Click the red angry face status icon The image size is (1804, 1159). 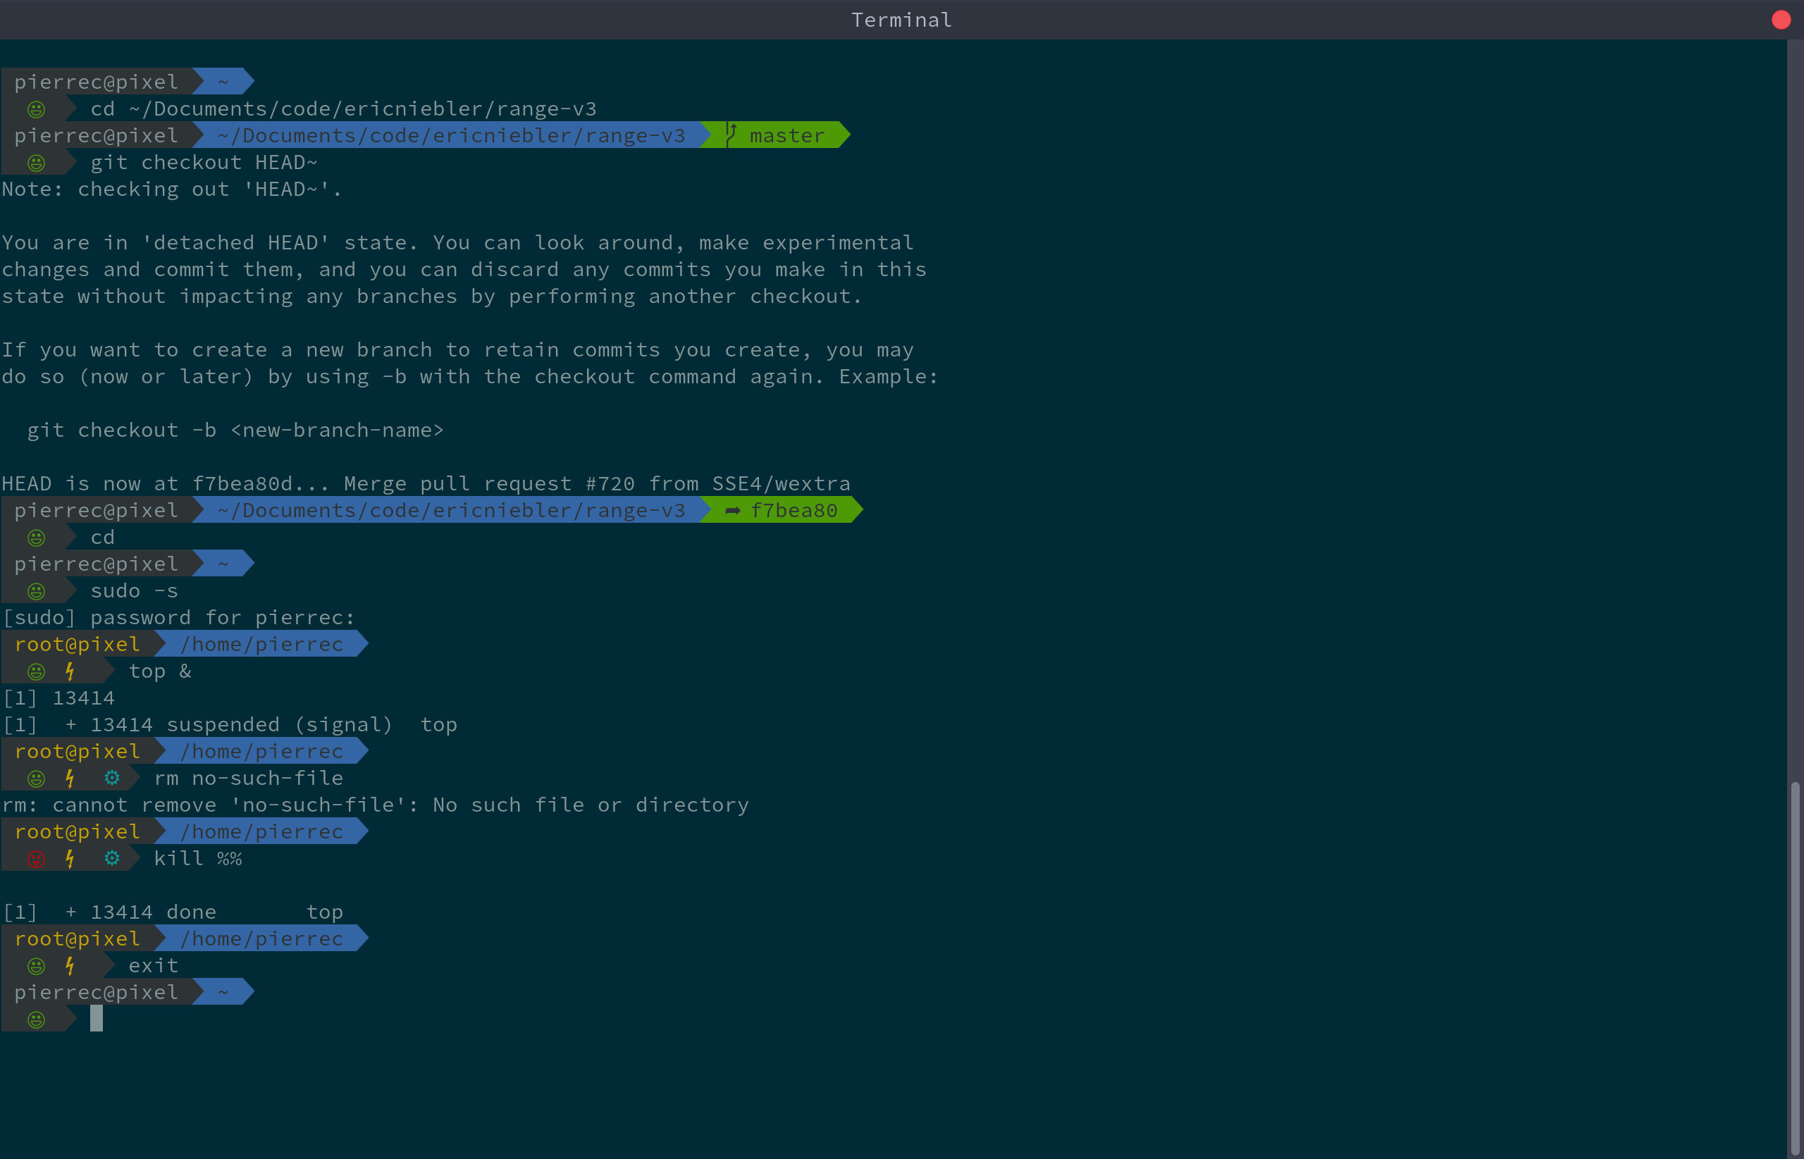point(36,859)
